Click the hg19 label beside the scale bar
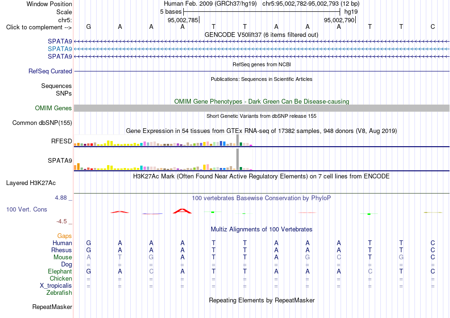The height and width of the screenshot is (318, 450). [x=351, y=12]
